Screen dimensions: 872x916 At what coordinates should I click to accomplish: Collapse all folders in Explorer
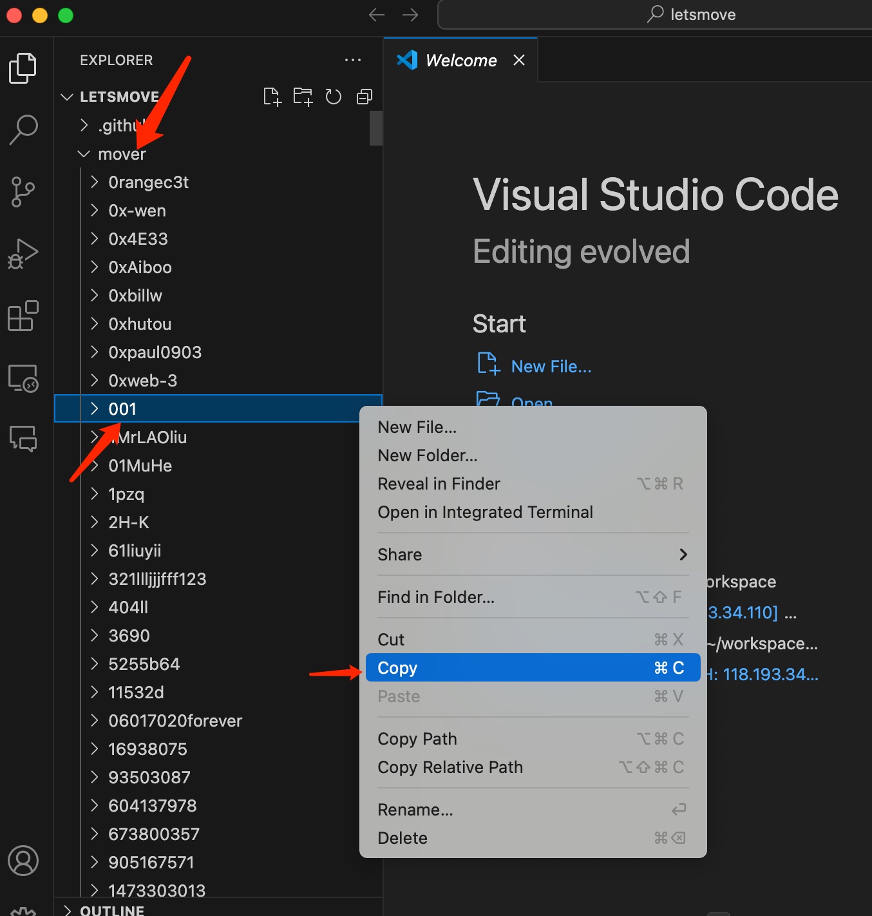click(365, 97)
